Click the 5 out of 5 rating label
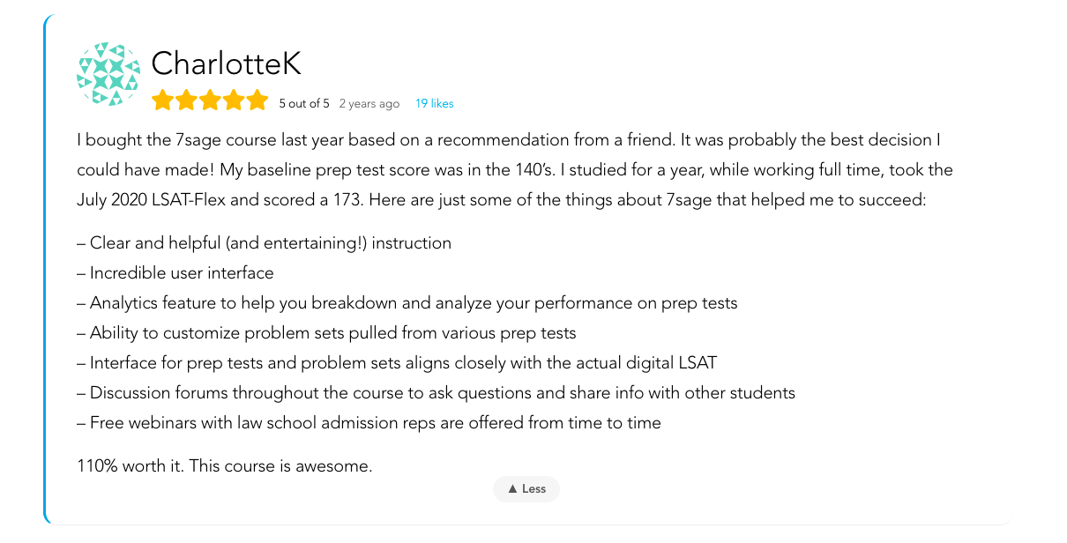Viewport: 1067px width, 543px height. (x=304, y=103)
